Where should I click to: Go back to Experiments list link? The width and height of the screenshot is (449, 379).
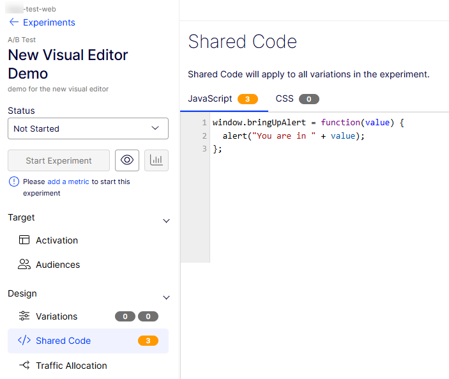pyautogui.click(x=49, y=22)
